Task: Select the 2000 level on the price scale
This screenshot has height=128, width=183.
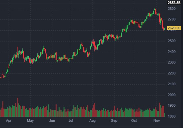Action: (x=171, y=95)
